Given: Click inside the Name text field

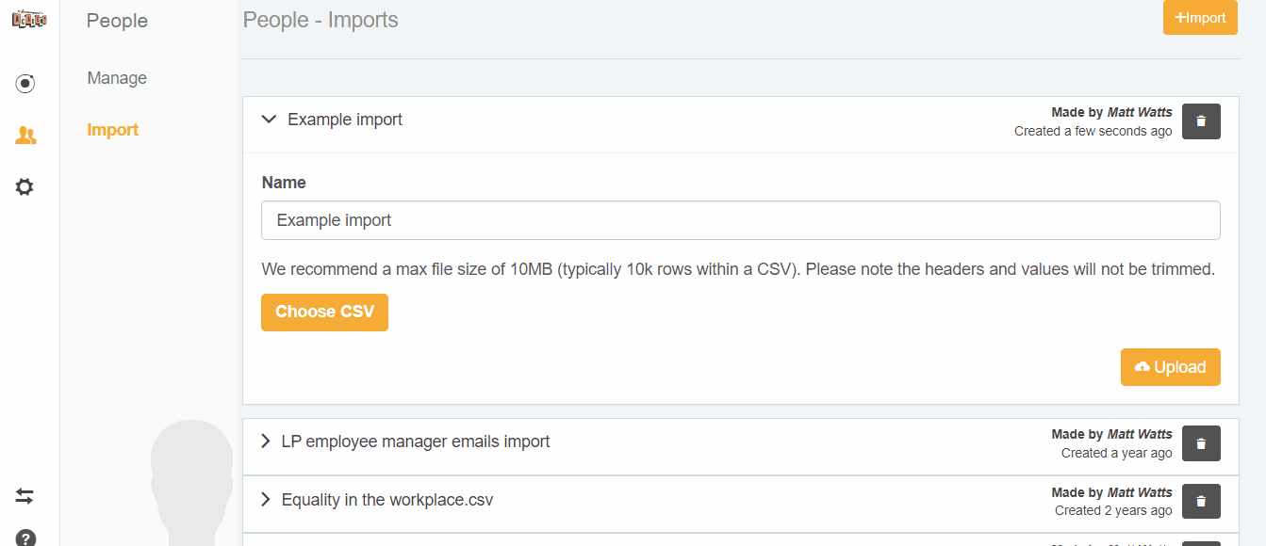Looking at the screenshot, I should tap(741, 219).
